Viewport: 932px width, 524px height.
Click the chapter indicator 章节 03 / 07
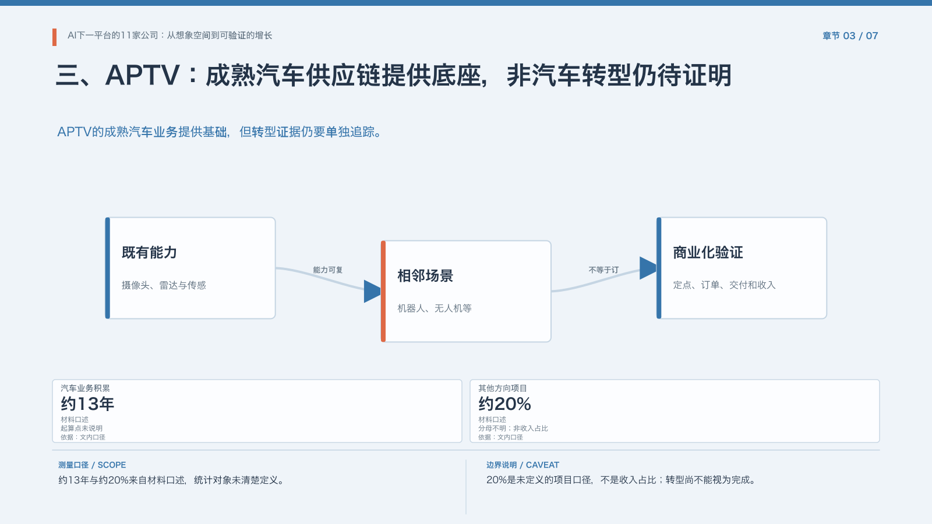850,36
